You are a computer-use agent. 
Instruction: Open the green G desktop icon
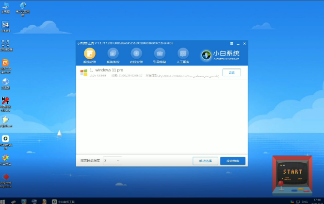(x=6, y=139)
